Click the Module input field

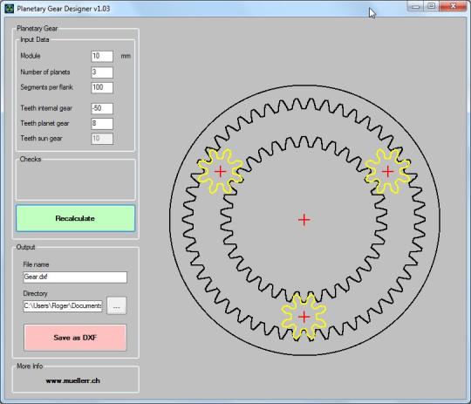coord(102,56)
